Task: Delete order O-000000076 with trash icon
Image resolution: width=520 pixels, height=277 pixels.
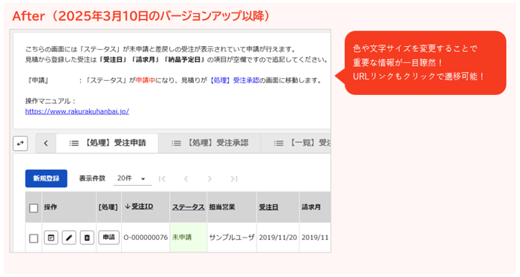Action: point(87,238)
